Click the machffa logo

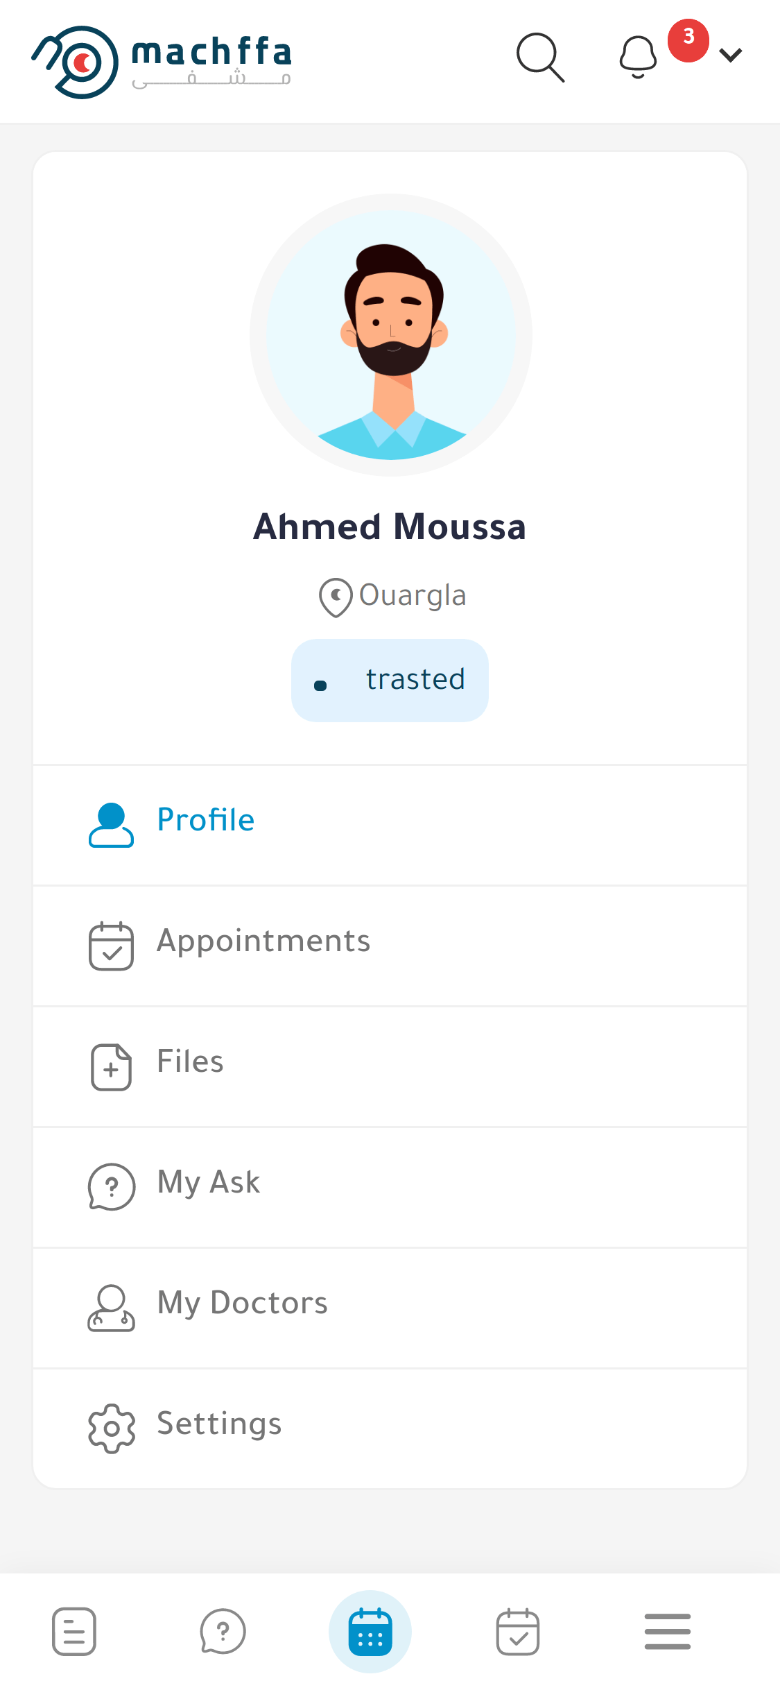coord(162,61)
